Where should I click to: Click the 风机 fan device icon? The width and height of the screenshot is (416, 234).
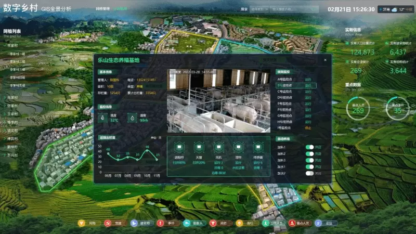218,147
